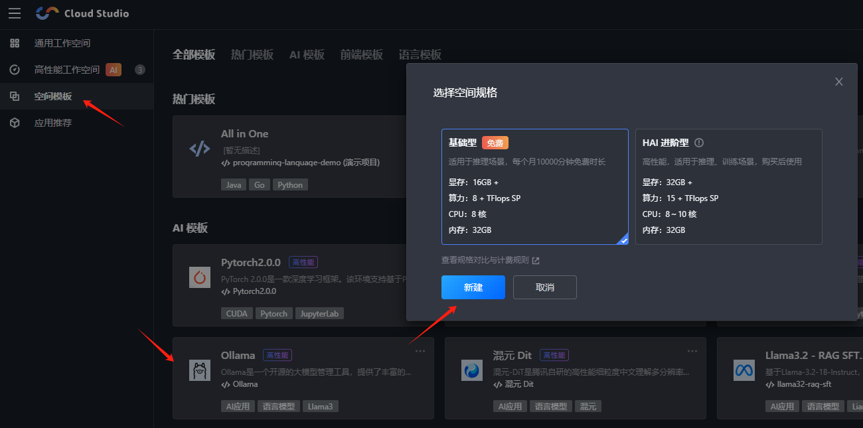Click the 新建 button to create workspace
The height and width of the screenshot is (428, 863).
point(473,287)
